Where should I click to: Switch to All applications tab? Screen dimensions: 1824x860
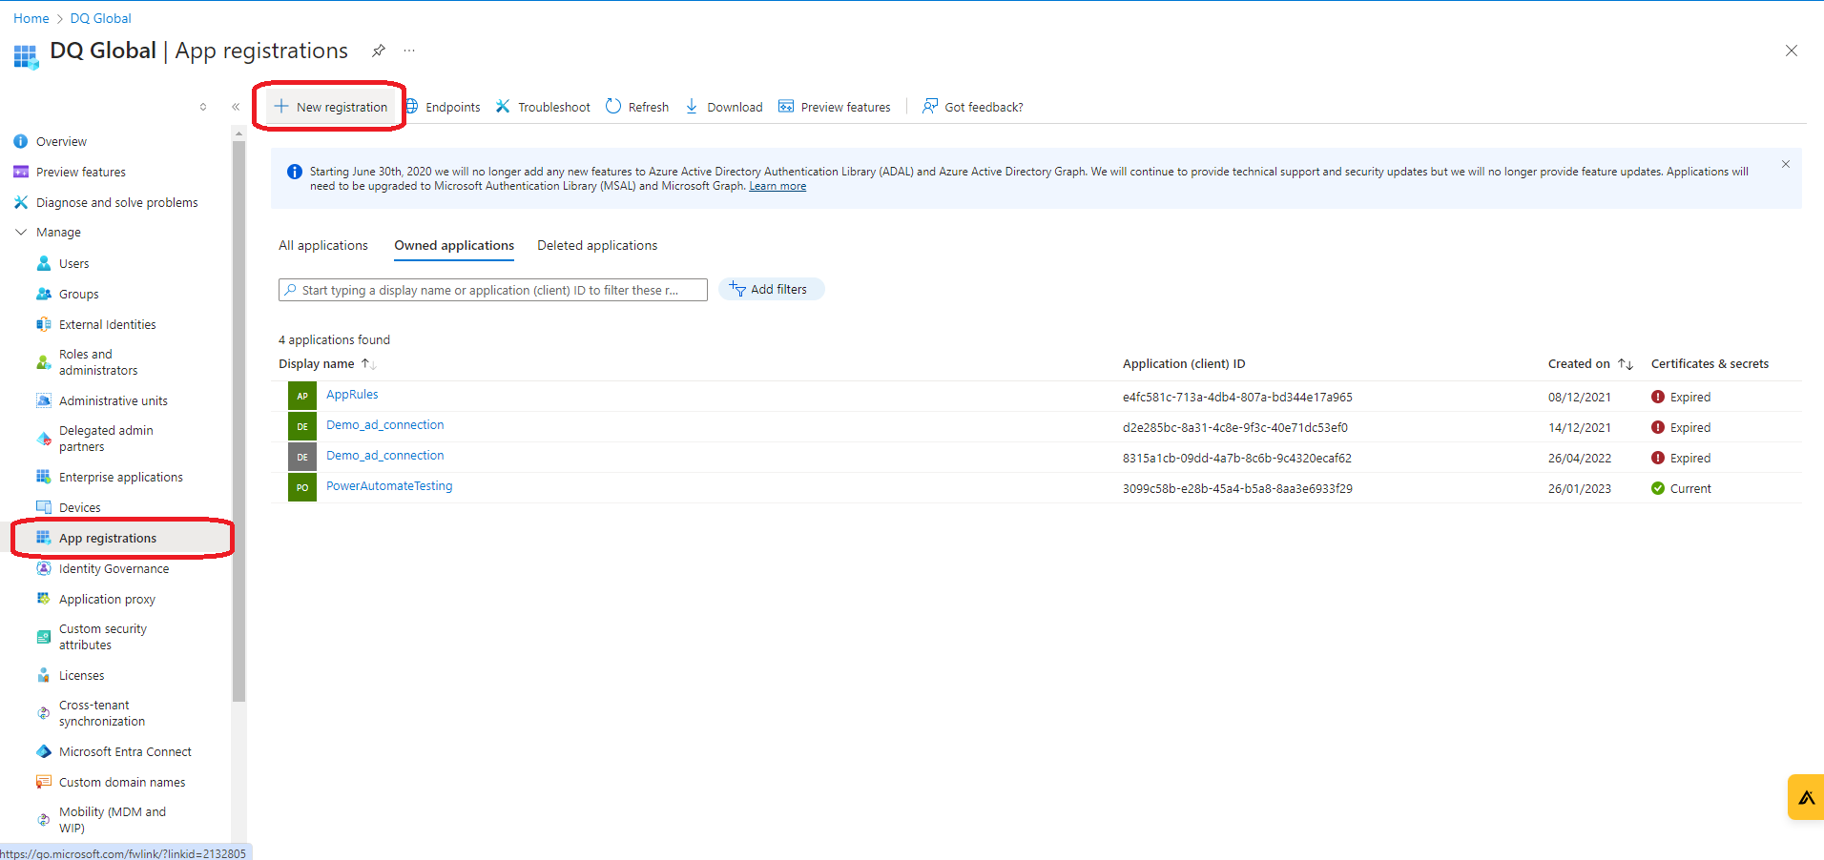point(323,245)
